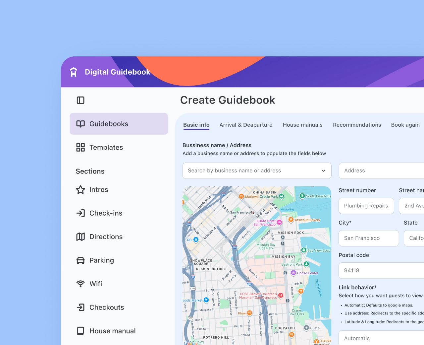Go to the Checkouts section
The image size is (424, 345).
(x=106, y=308)
